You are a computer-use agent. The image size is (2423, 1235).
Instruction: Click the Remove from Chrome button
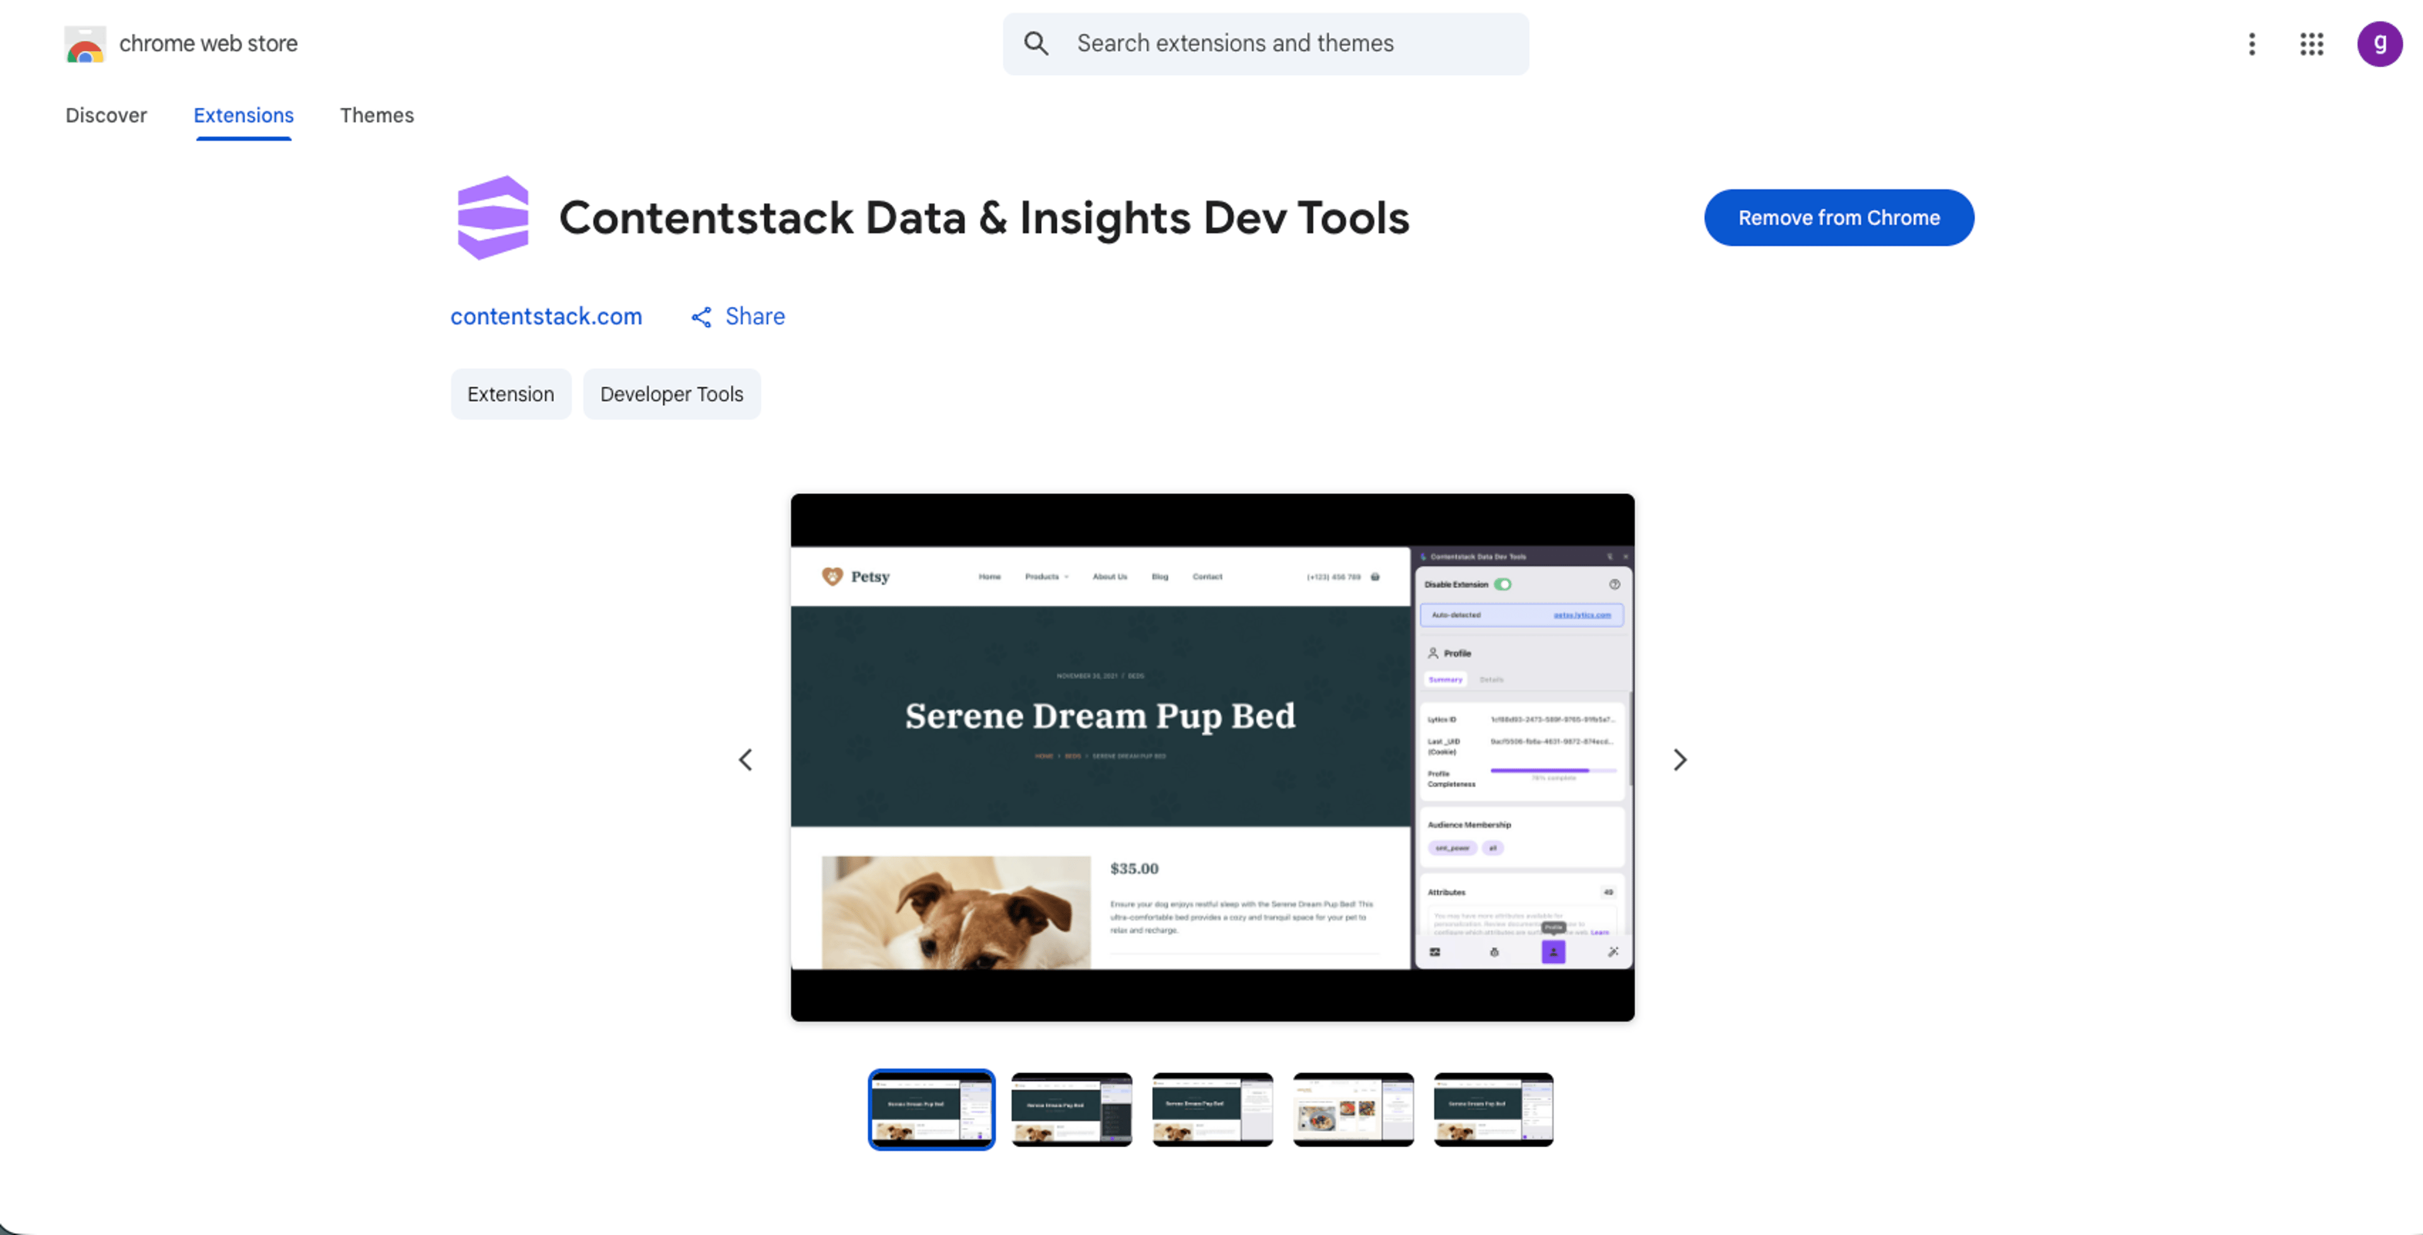point(1839,217)
